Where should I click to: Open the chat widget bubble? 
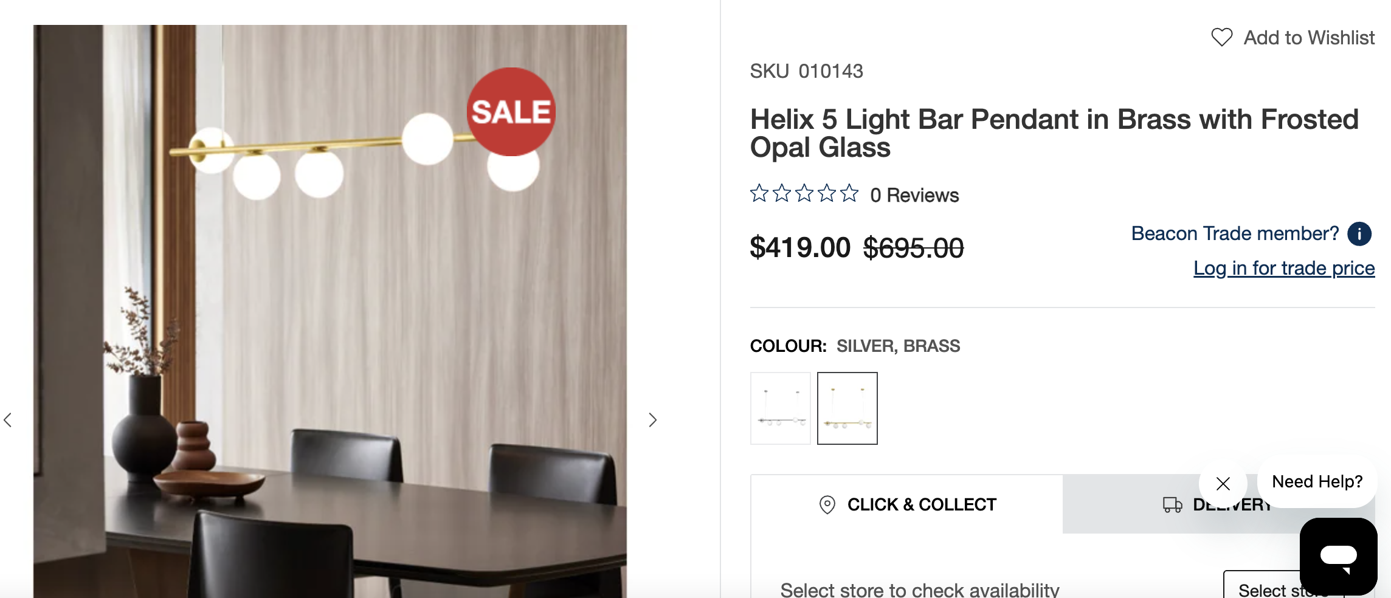[x=1338, y=555]
